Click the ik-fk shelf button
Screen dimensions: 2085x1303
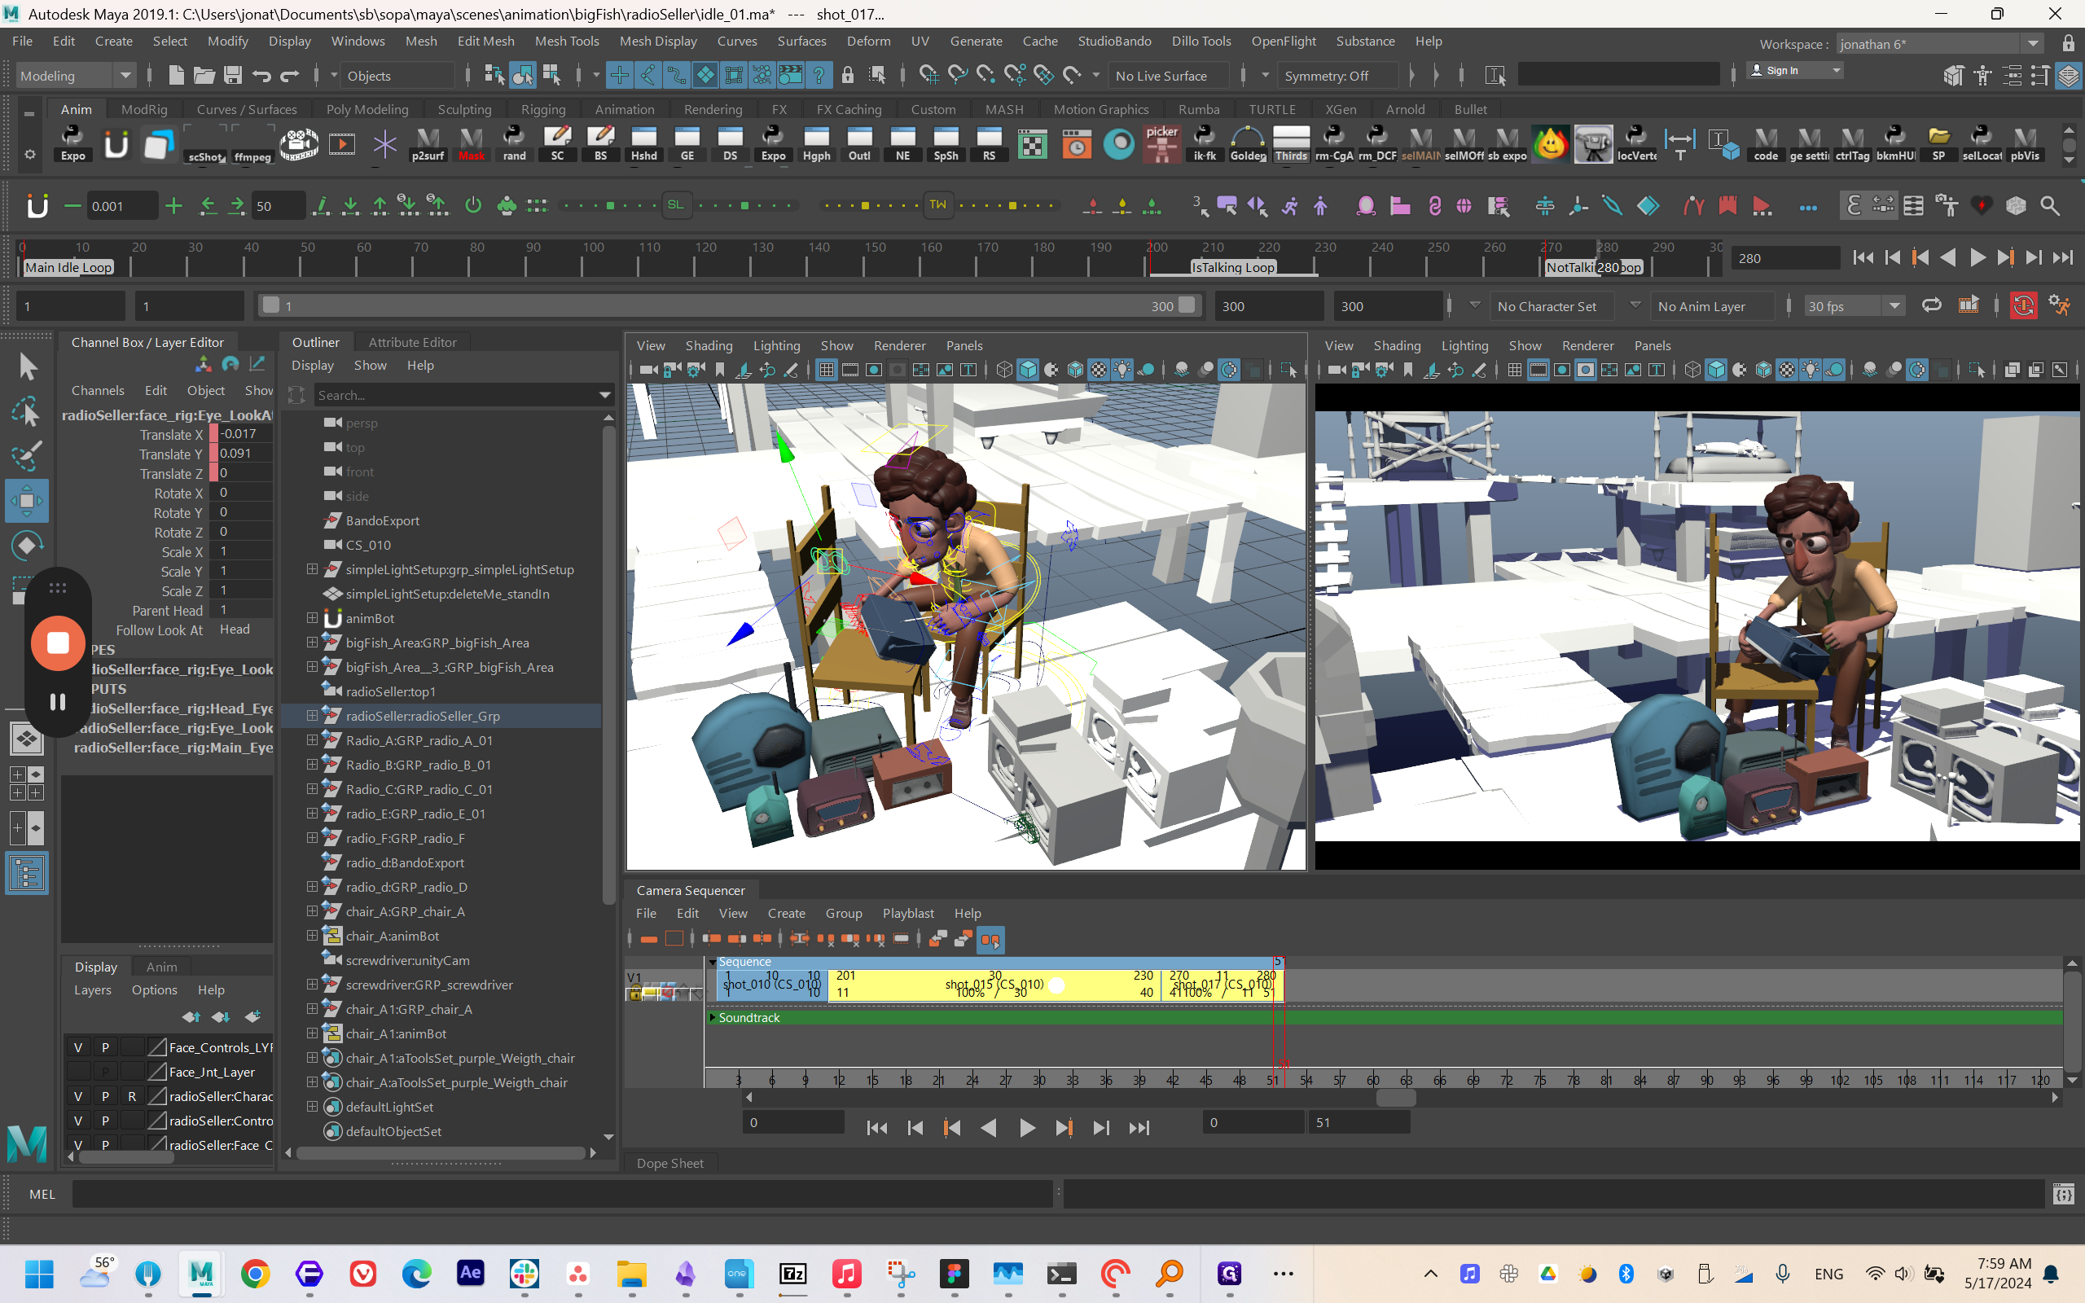coord(1205,144)
